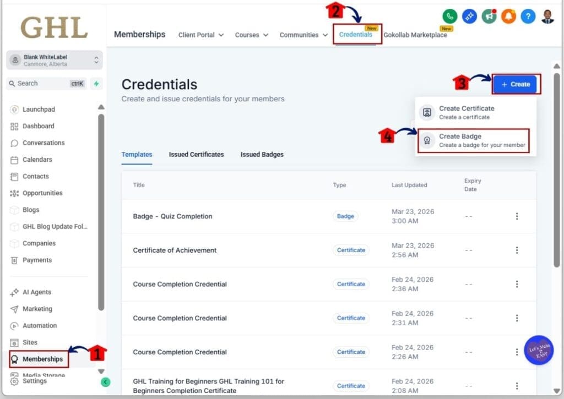Click the blue AI sparkles icon
564x399 pixels.
470,17
